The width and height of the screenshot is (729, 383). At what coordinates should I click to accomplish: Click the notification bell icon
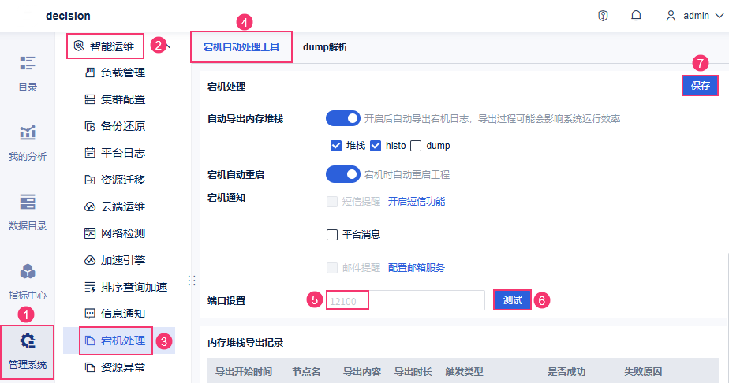[636, 16]
